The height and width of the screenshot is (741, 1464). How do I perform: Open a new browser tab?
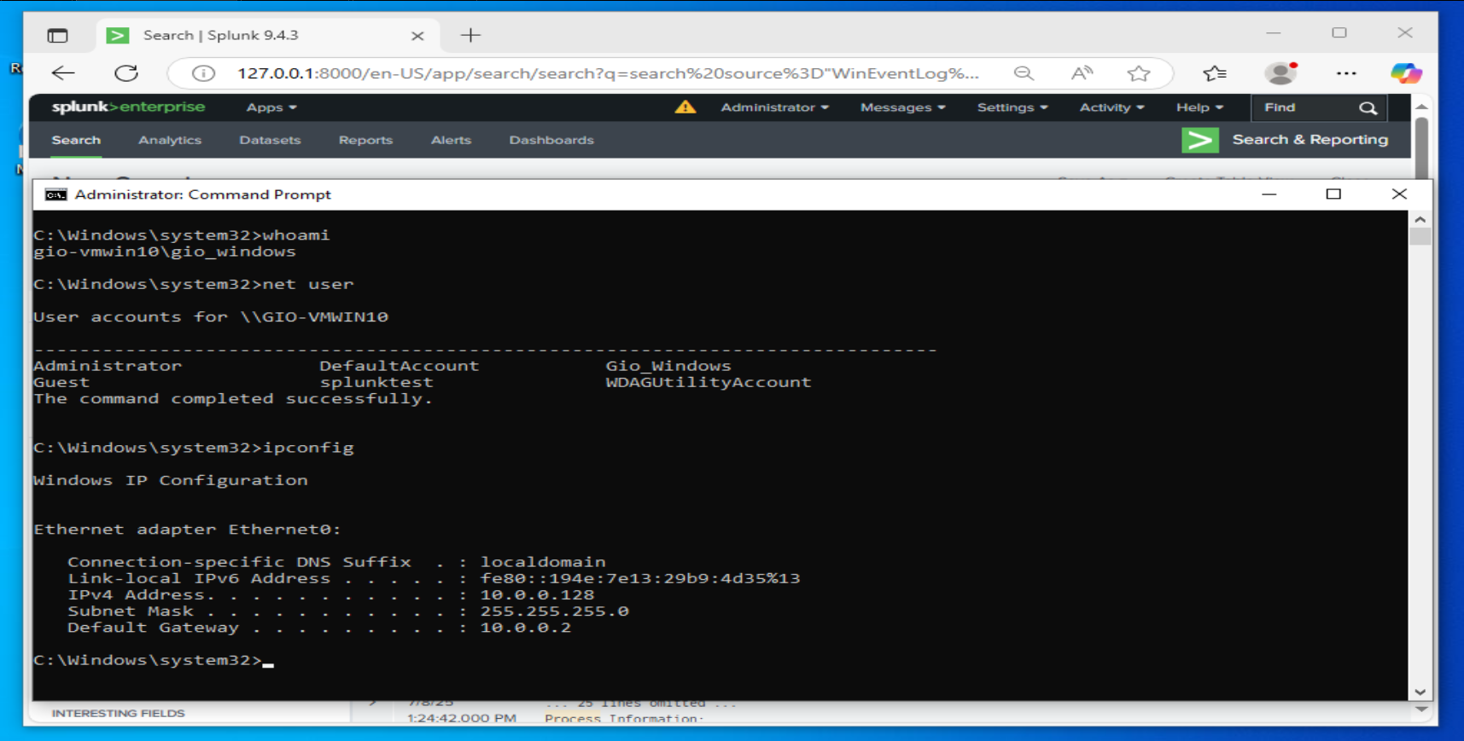pos(470,35)
